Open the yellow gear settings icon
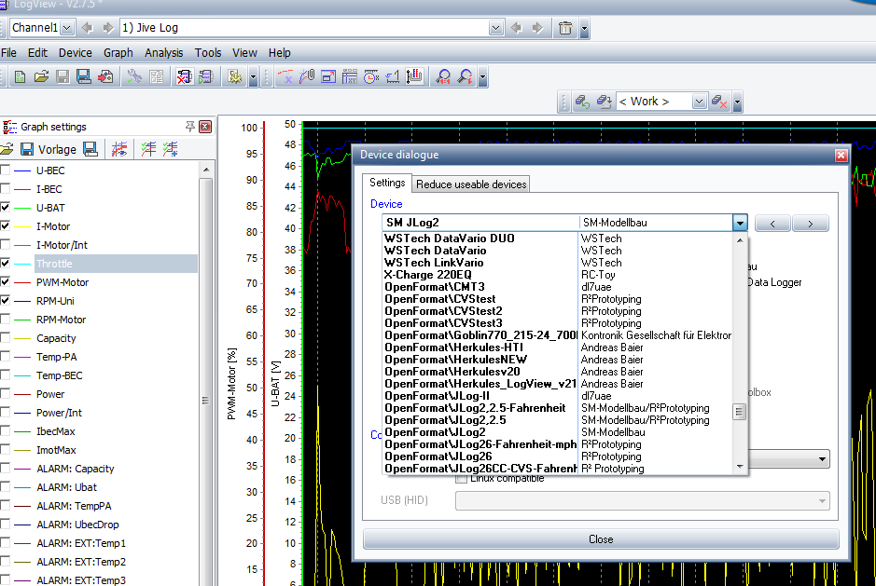This screenshot has width=876, height=586. pyautogui.click(x=235, y=77)
